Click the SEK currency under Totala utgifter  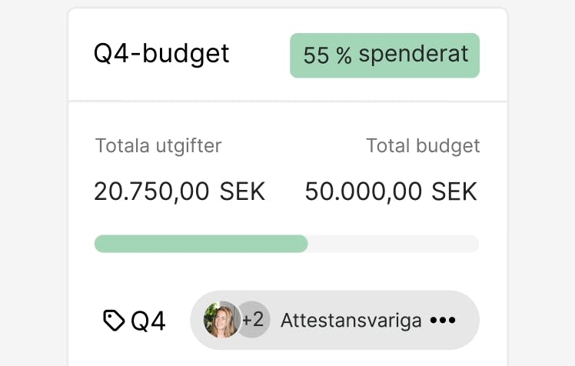[242, 191]
